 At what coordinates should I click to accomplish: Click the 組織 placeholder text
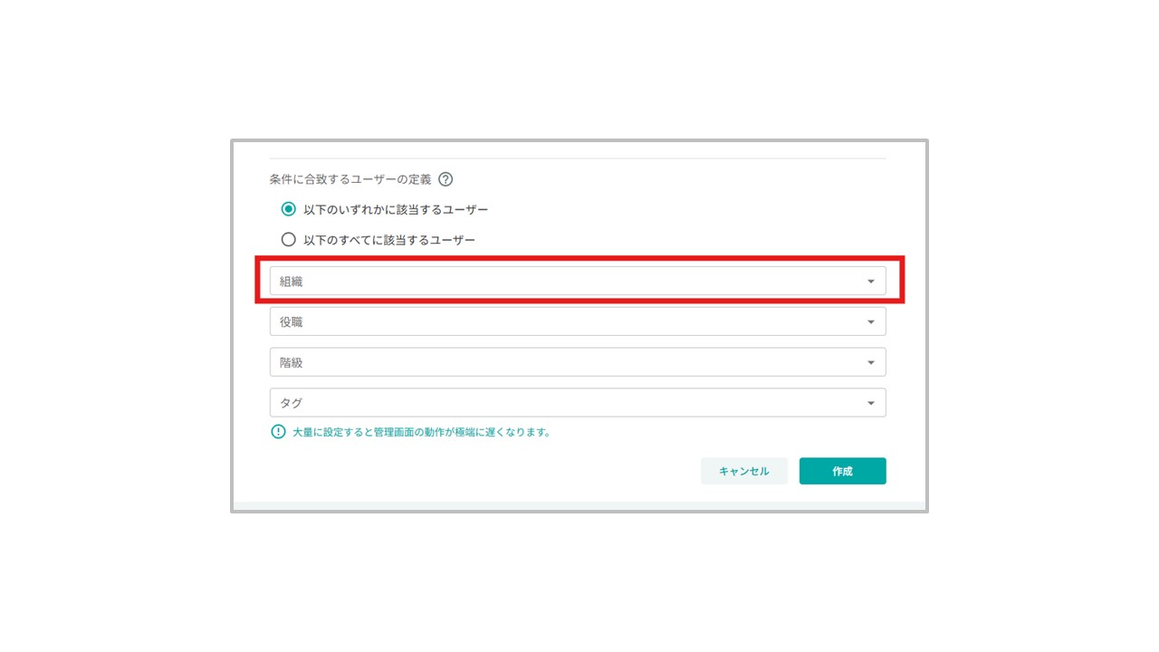coord(292,282)
